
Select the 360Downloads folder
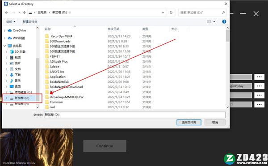pos(60,41)
